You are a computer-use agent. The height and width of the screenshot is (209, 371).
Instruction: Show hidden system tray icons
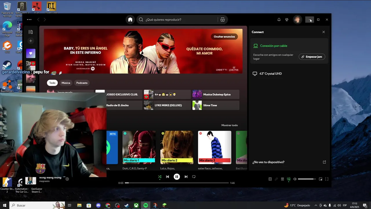316,205
